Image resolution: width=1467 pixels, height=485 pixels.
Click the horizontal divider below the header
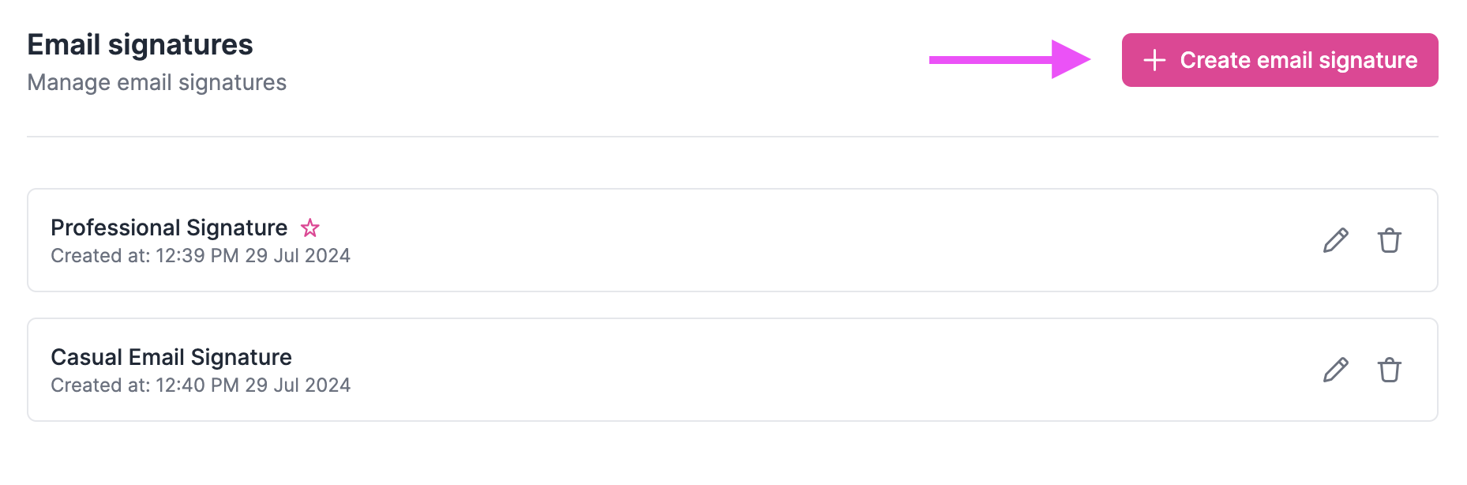click(x=732, y=137)
